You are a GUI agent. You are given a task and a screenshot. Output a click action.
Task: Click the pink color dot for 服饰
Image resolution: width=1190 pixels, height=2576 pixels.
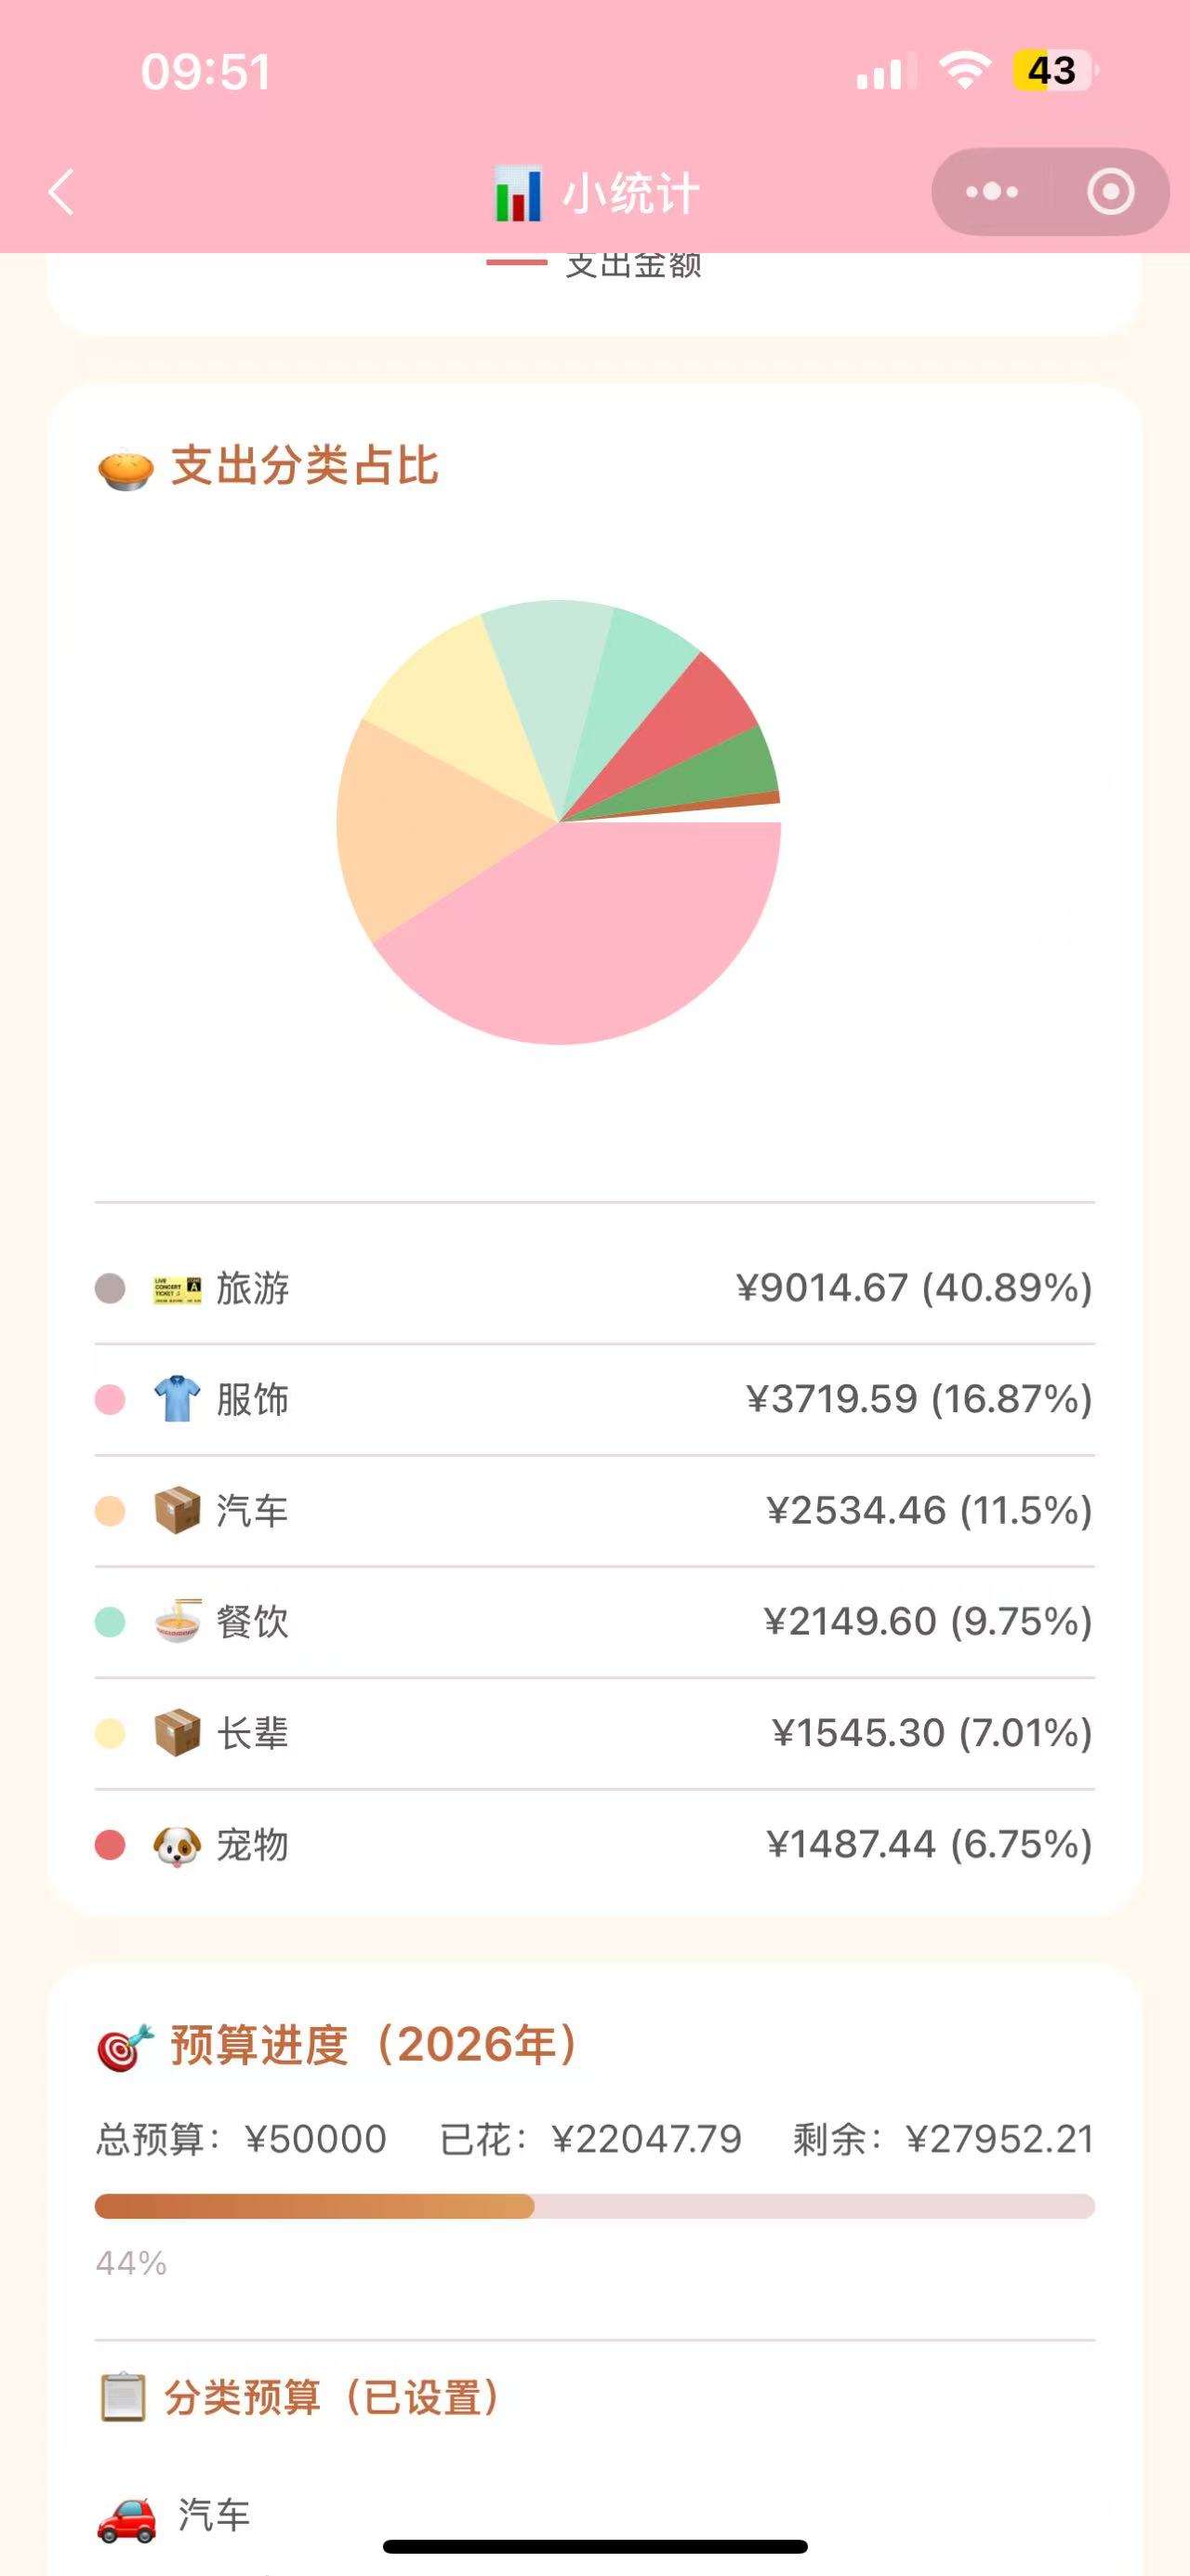[x=110, y=1399]
